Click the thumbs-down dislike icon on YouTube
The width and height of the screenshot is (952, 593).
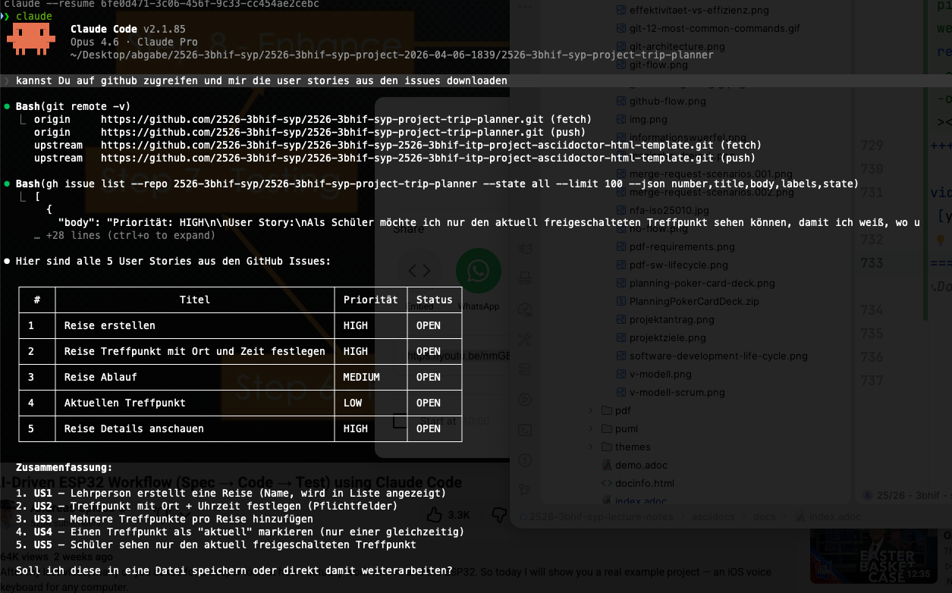[500, 514]
